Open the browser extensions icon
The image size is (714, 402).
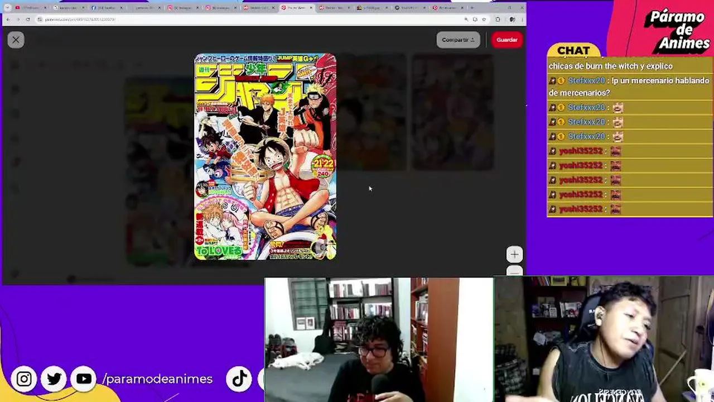498,20
